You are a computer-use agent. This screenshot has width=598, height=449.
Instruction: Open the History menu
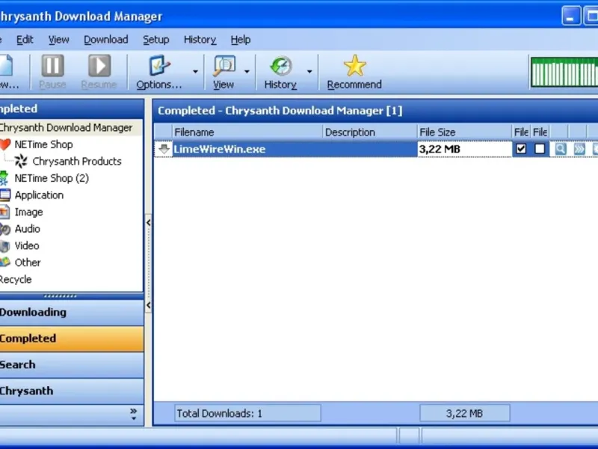(200, 40)
